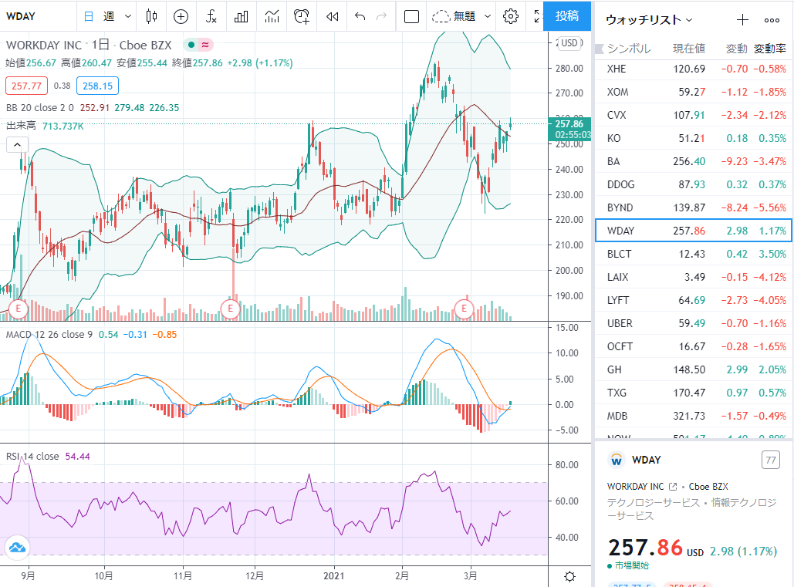
Task: Click the 258.15 buy price button
Action: pos(98,86)
